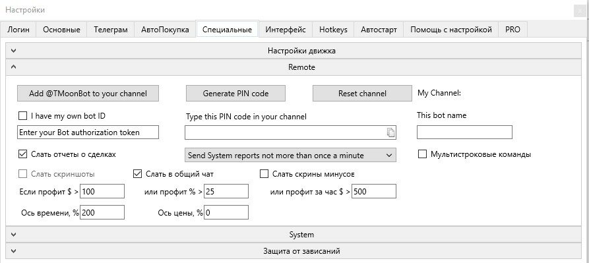
Task: Focus the This bot name field
Action: tap(464, 132)
